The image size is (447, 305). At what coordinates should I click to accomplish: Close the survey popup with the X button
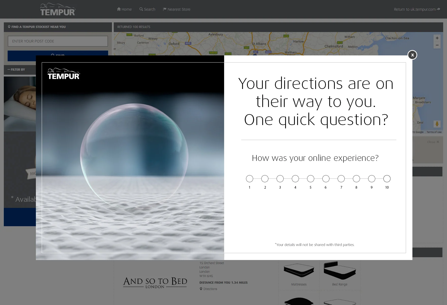point(412,55)
